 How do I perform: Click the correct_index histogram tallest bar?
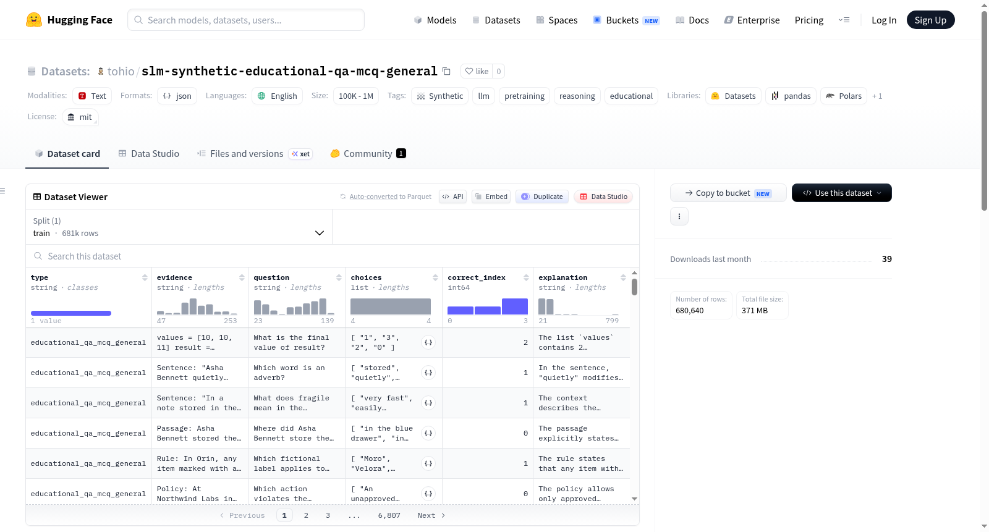[515, 306]
